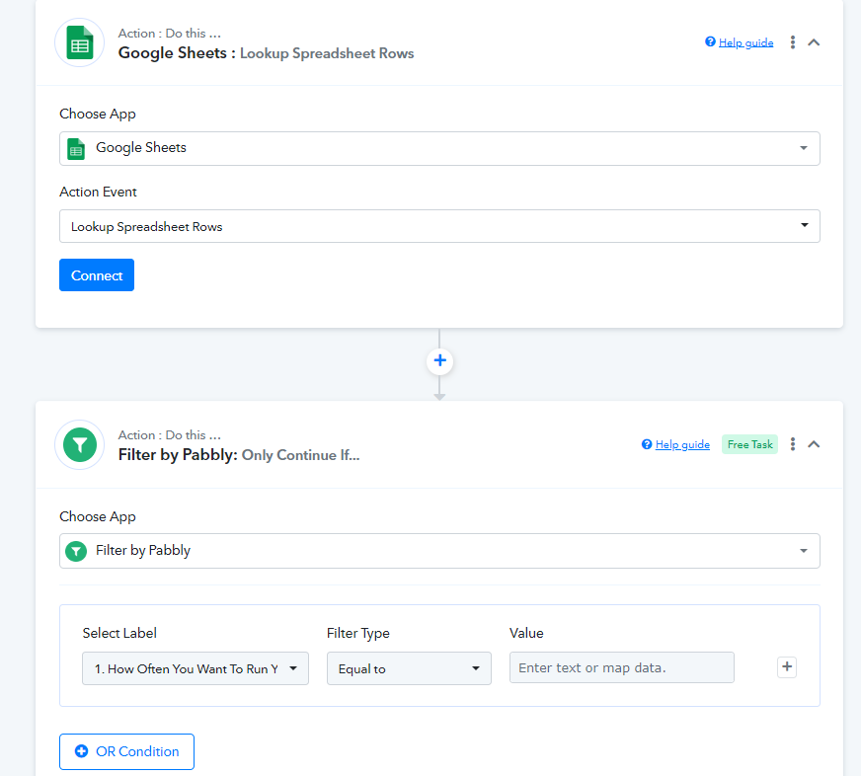Click the Filter by Pabbly step header icon
This screenshot has width=861, height=776.
[80, 444]
